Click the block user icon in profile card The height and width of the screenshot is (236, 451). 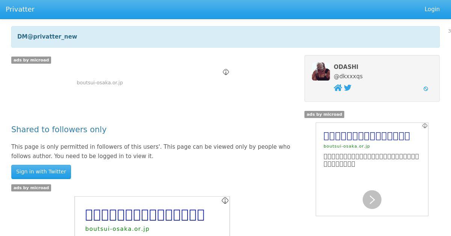pyautogui.click(x=426, y=89)
